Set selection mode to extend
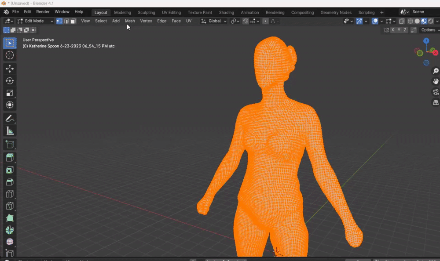440x261 pixels. click(x=13, y=30)
